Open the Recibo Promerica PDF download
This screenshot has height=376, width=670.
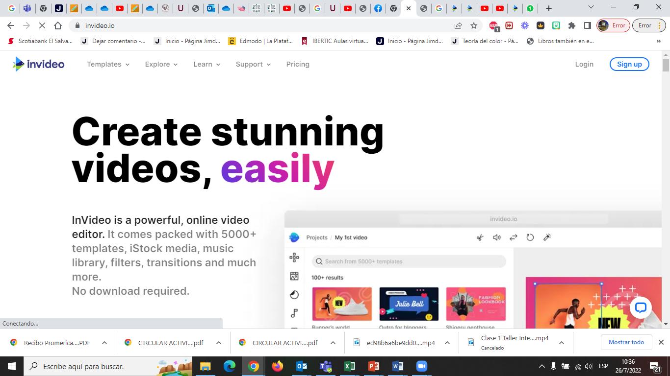[52, 343]
